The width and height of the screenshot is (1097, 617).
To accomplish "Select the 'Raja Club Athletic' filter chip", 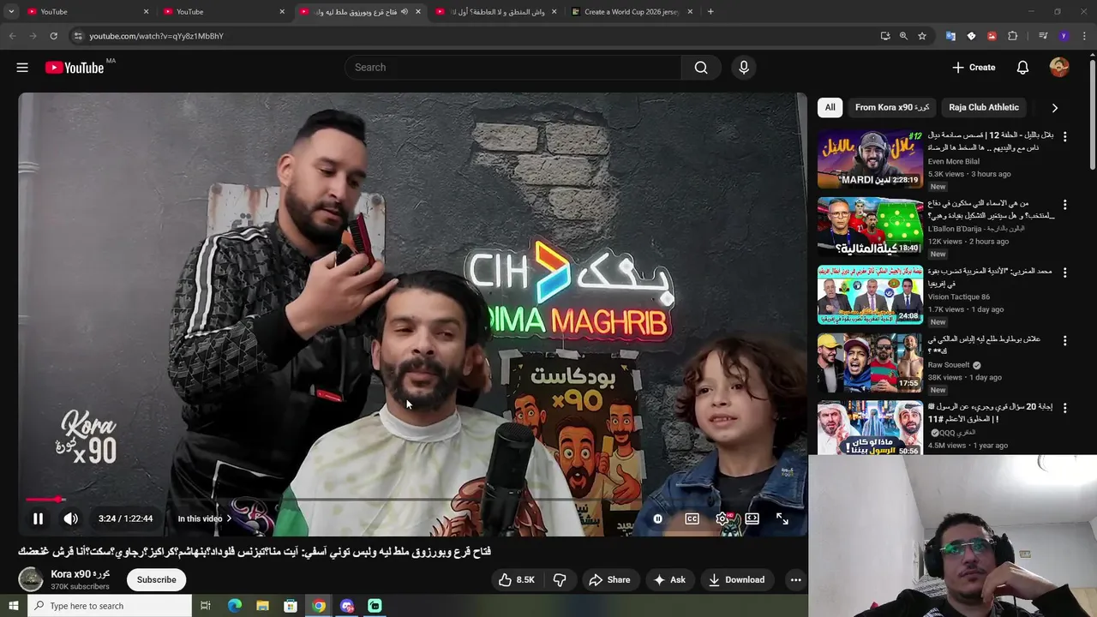I will point(984,107).
